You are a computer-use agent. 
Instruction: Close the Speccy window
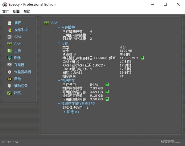[x=178, y=4]
